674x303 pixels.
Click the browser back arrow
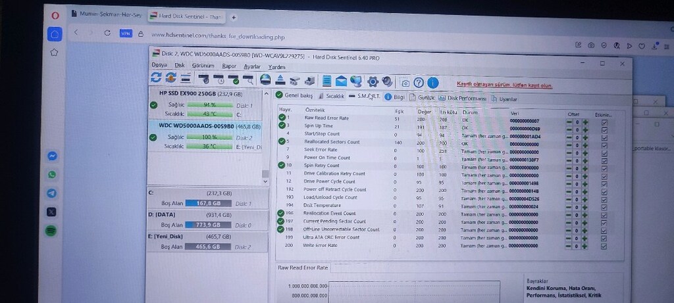pyautogui.click(x=76, y=32)
